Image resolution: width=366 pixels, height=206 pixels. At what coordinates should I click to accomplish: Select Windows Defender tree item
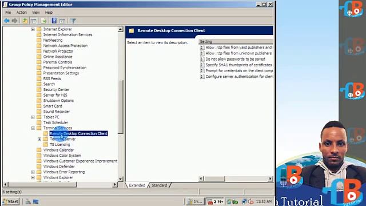[59, 167]
